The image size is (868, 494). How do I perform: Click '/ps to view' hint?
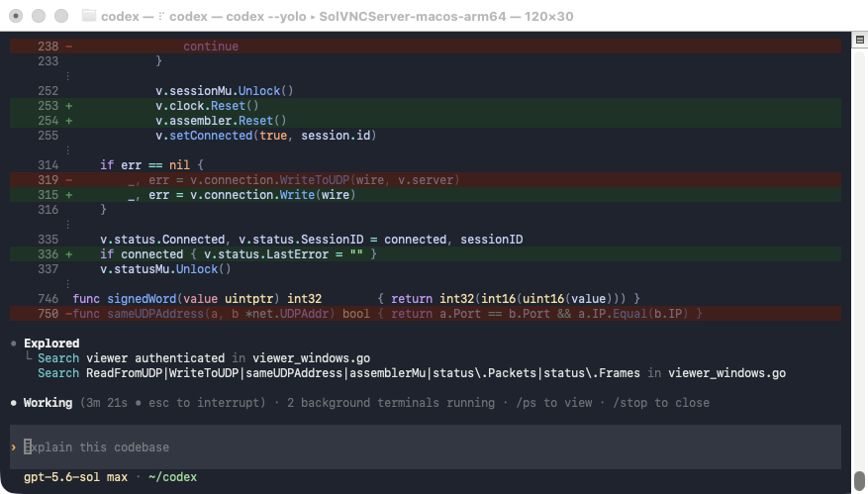[553, 403]
